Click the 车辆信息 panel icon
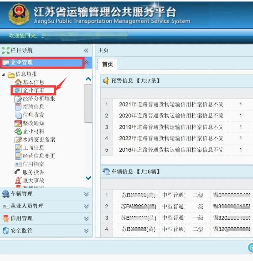The width and height of the screenshot is (253, 261). (x=106, y=172)
